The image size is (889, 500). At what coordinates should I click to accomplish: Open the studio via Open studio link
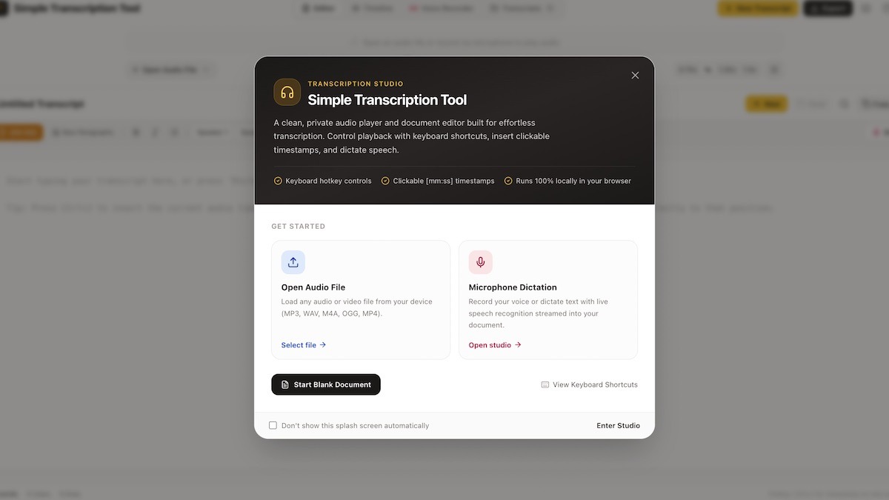pyautogui.click(x=495, y=345)
